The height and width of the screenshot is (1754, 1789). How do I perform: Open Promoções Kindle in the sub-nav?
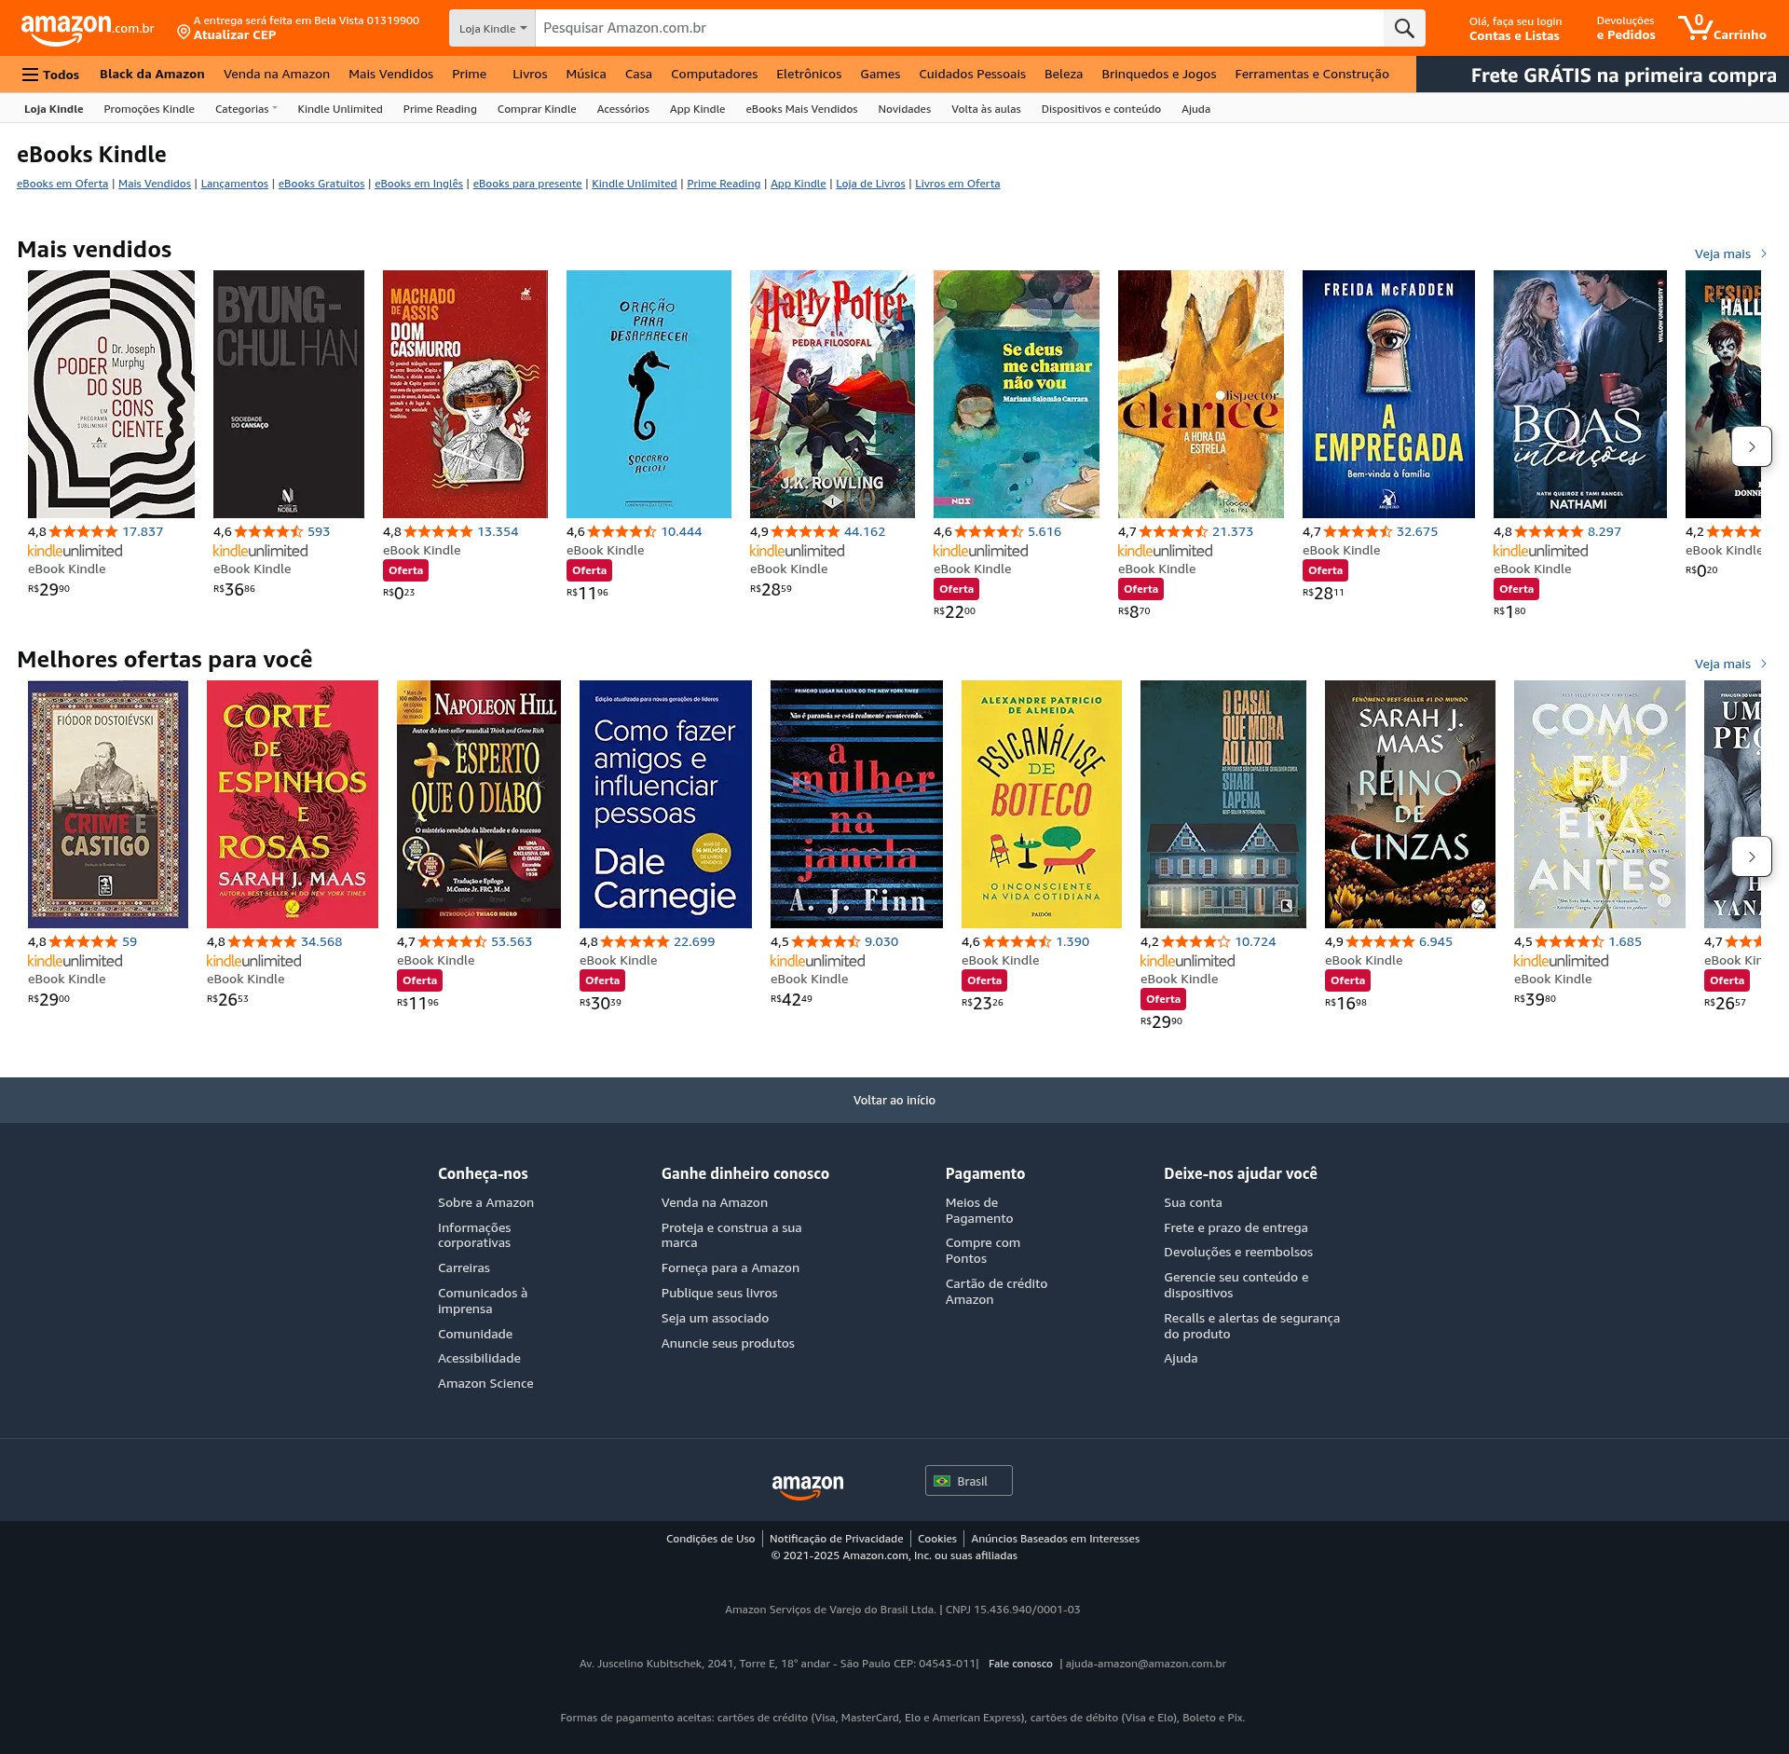[x=149, y=109]
